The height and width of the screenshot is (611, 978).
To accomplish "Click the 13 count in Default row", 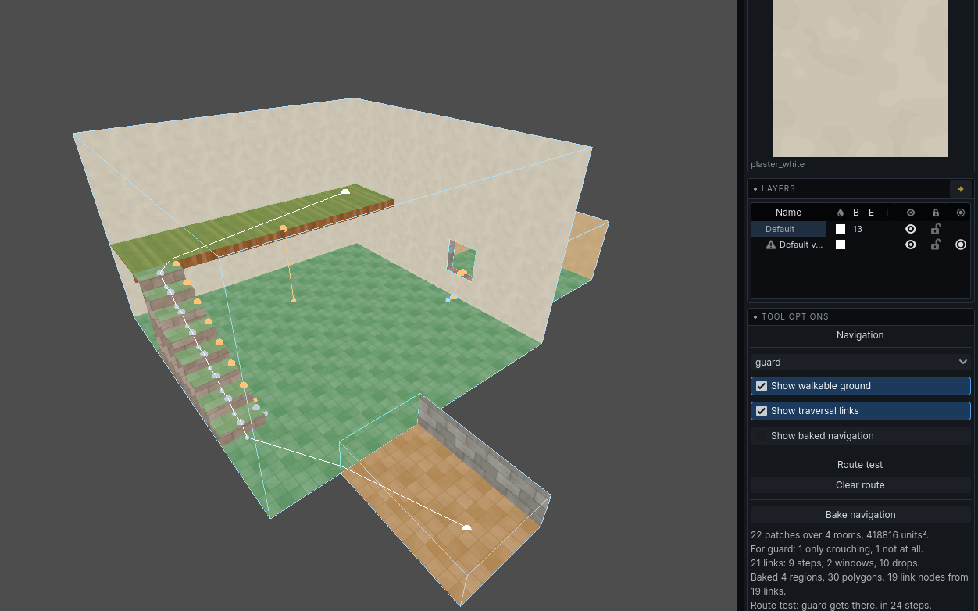I will click(858, 229).
